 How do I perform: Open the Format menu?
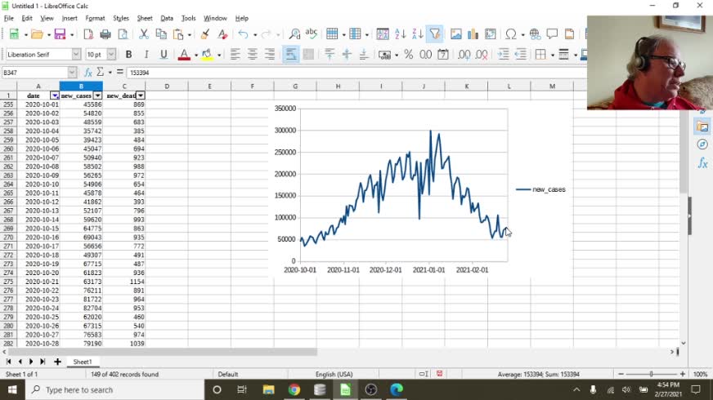click(x=95, y=18)
